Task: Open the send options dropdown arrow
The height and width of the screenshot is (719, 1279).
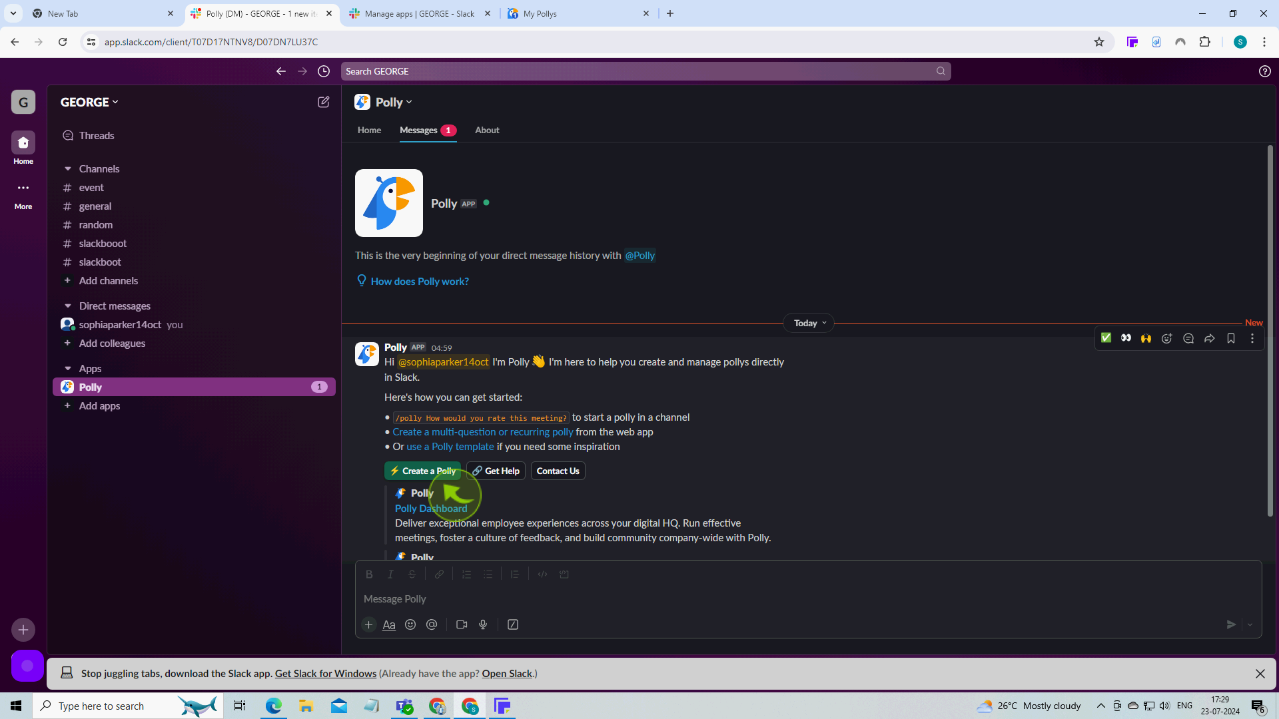Action: (1250, 624)
